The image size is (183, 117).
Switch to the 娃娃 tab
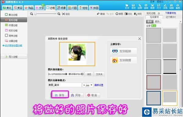[83, 8]
